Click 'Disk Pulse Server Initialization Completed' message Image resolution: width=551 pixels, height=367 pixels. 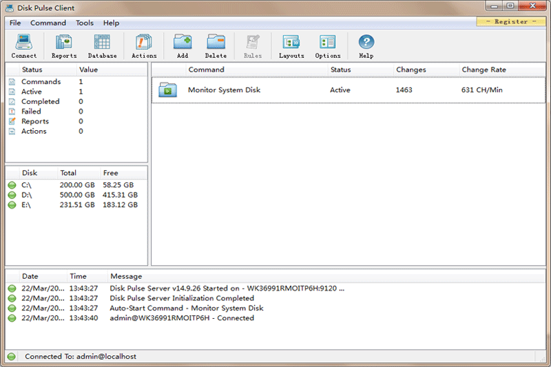coord(182,298)
